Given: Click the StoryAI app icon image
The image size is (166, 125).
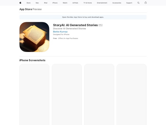Looking at the screenshot, I should point(34,37).
